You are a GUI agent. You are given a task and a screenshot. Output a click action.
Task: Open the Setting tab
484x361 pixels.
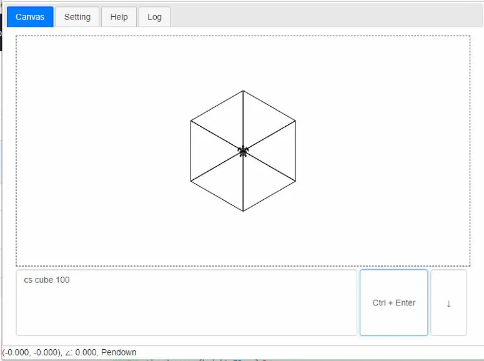click(x=77, y=17)
